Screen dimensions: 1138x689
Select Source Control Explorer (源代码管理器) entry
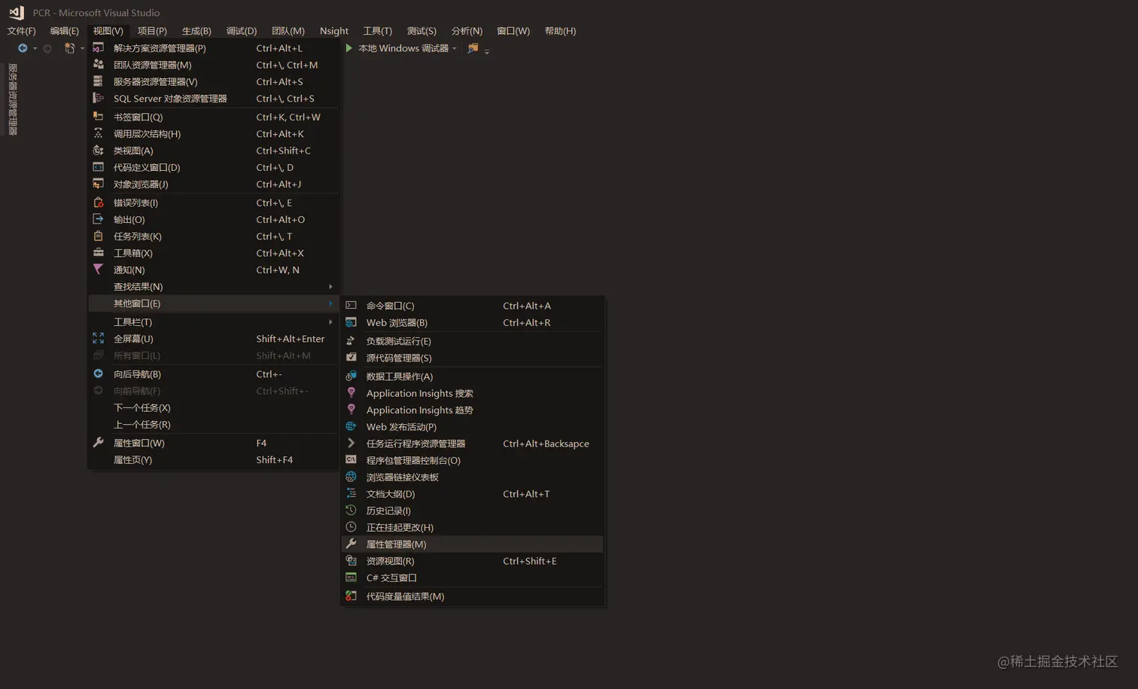pyautogui.click(x=473, y=358)
